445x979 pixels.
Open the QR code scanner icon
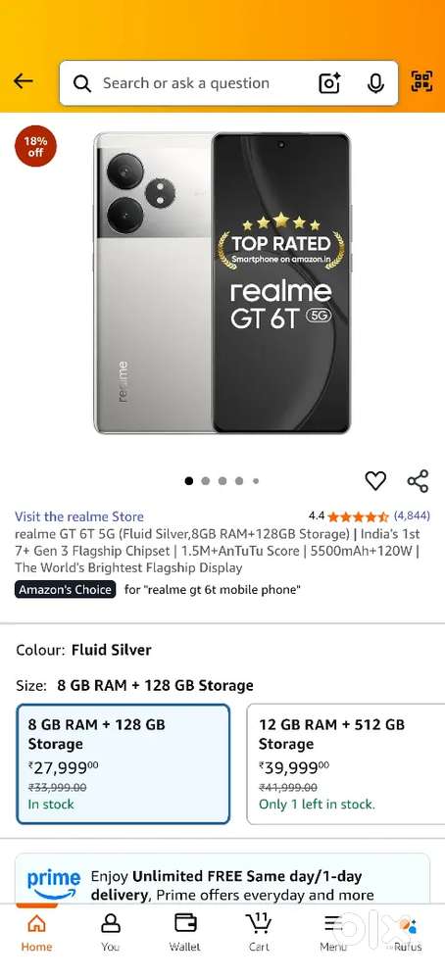coord(421,81)
